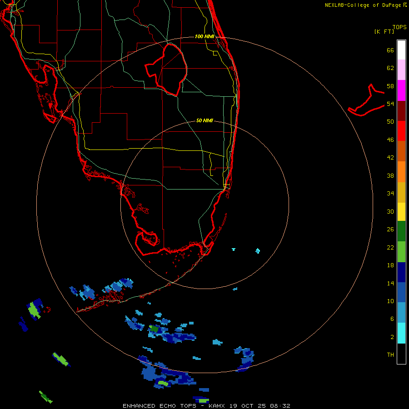Select the KAMX station identifier in caption
Screen dimensions: 409x409
click(216, 406)
